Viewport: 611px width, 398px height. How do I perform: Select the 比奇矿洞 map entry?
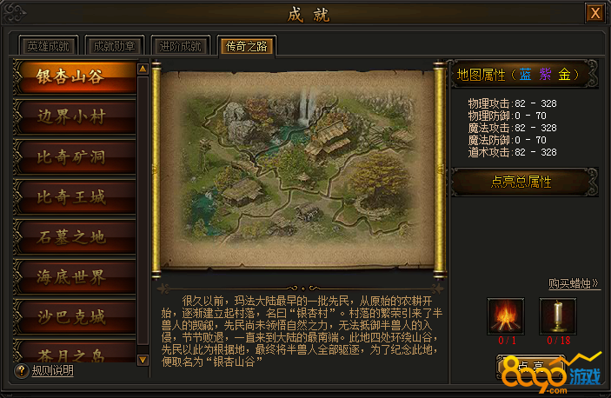[75, 157]
